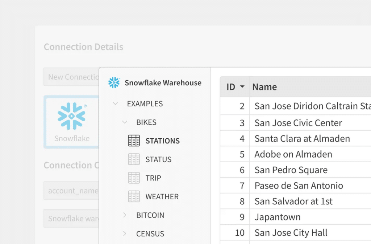Viewport: 371px width, 244px height.
Task: Select the San Salvador at 1st cell
Action: click(x=310, y=201)
